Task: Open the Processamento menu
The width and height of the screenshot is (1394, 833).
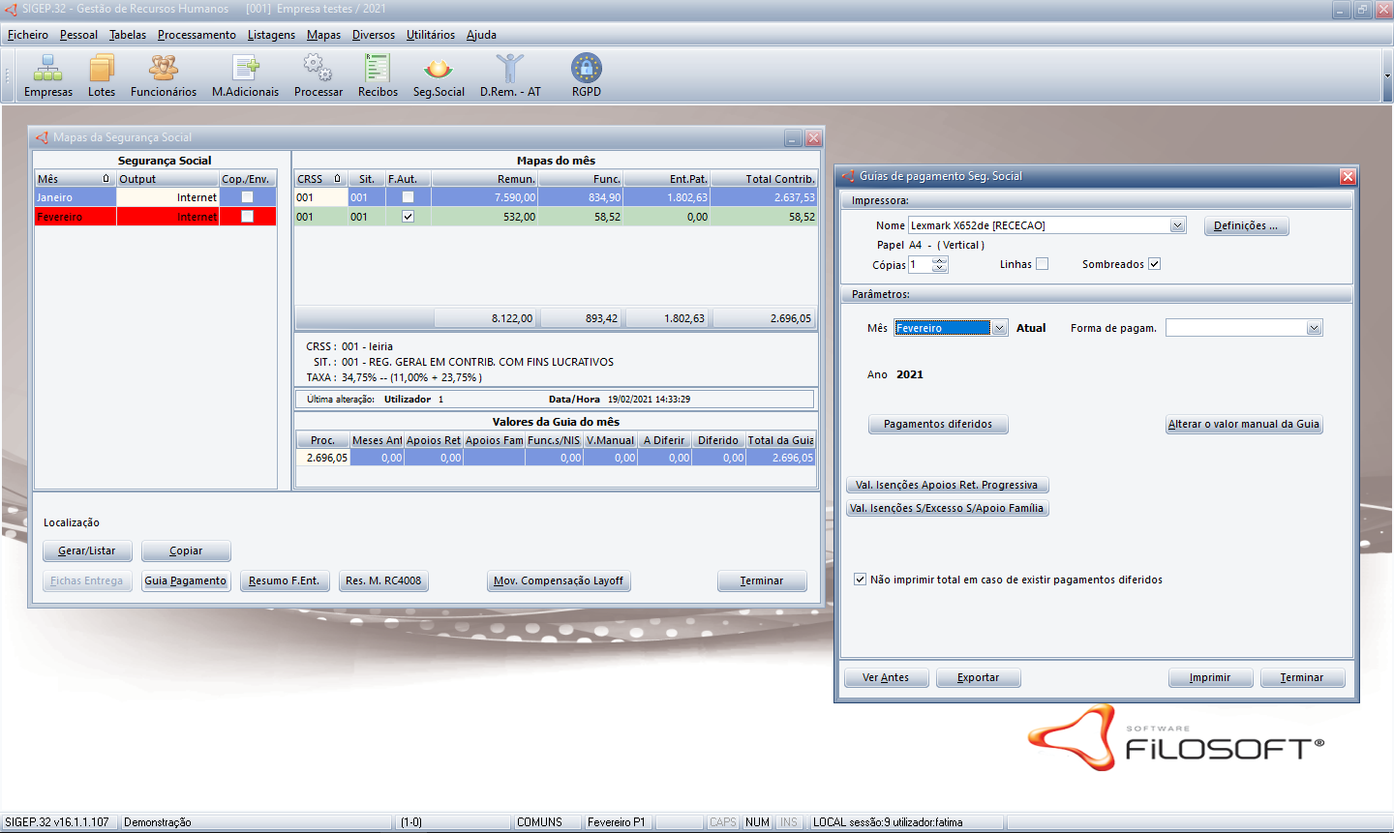Action: 197,35
